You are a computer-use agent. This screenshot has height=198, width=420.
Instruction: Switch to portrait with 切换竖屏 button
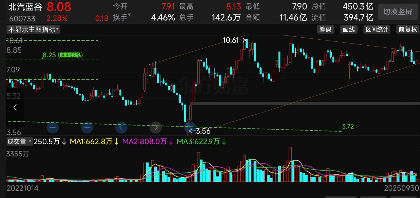398,12
